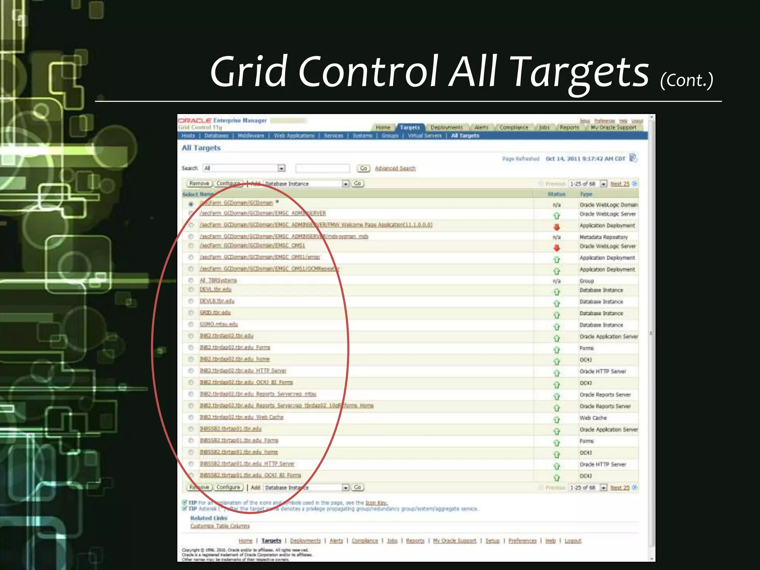
Task: Select radio button for DEVL8.tbr.edu
Action: pyautogui.click(x=191, y=301)
